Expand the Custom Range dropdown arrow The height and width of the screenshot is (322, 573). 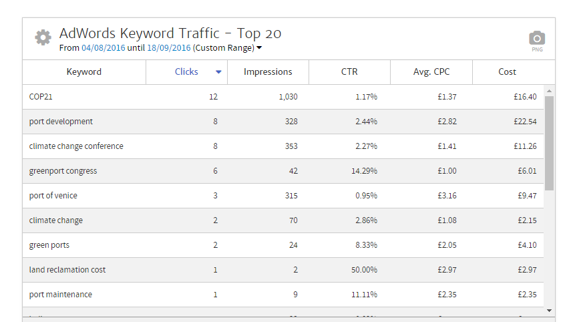[x=259, y=48]
